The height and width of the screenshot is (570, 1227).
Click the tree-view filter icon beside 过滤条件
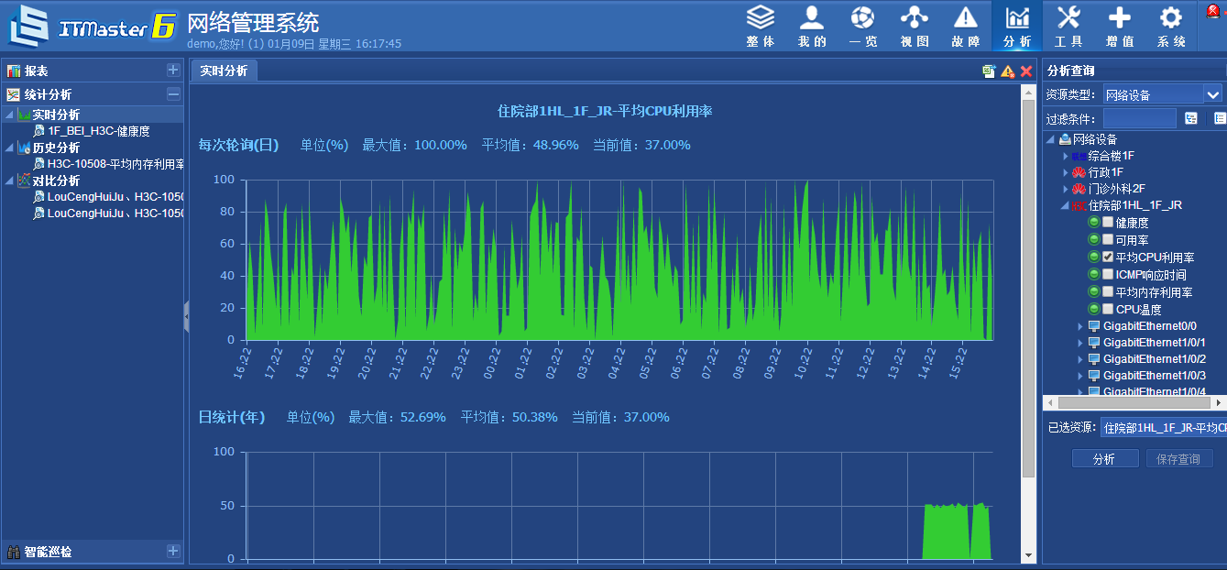1191,118
